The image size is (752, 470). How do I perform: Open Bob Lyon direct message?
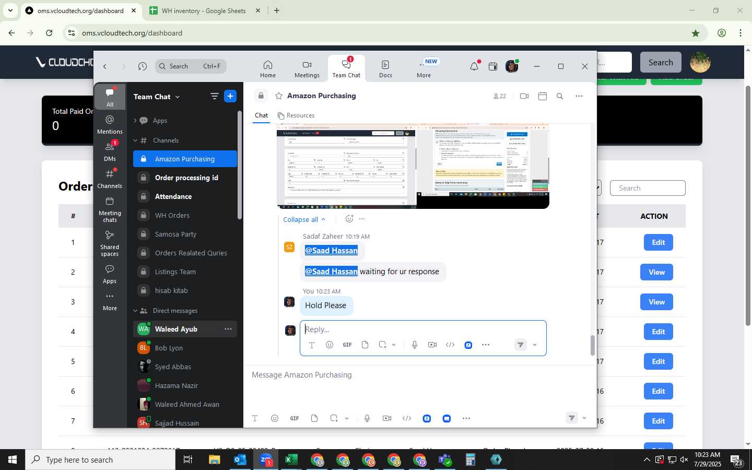[185, 348]
